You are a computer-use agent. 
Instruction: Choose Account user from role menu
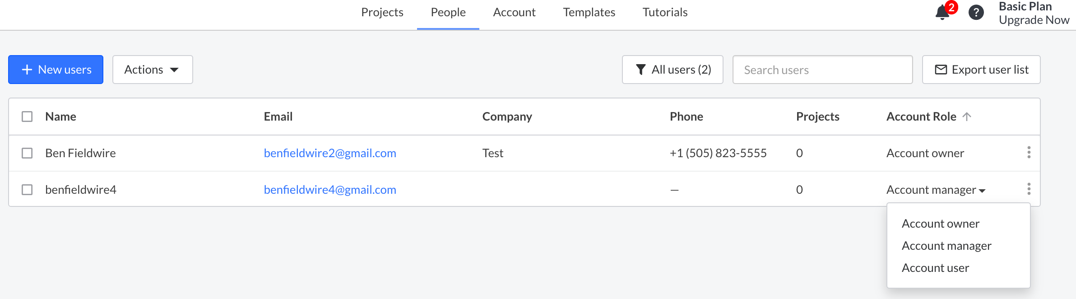coord(935,268)
